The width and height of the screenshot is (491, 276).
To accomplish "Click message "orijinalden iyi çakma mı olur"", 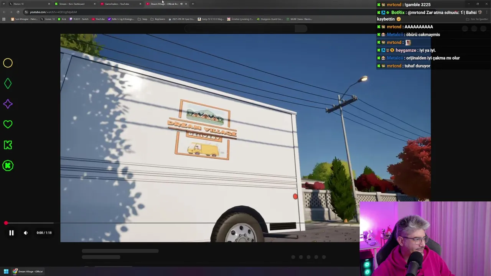I will 433,58.
